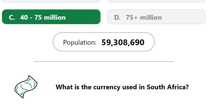
Task: Choose answer D. 75+ million
Action: click(x=156, y=17)
